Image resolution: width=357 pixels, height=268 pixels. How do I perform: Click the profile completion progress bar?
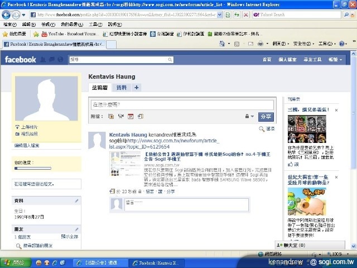coord(32,167)
